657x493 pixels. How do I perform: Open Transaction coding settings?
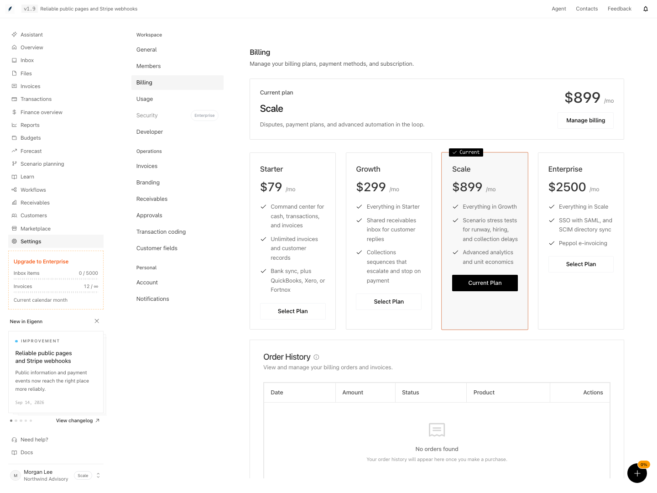[177, 232]
